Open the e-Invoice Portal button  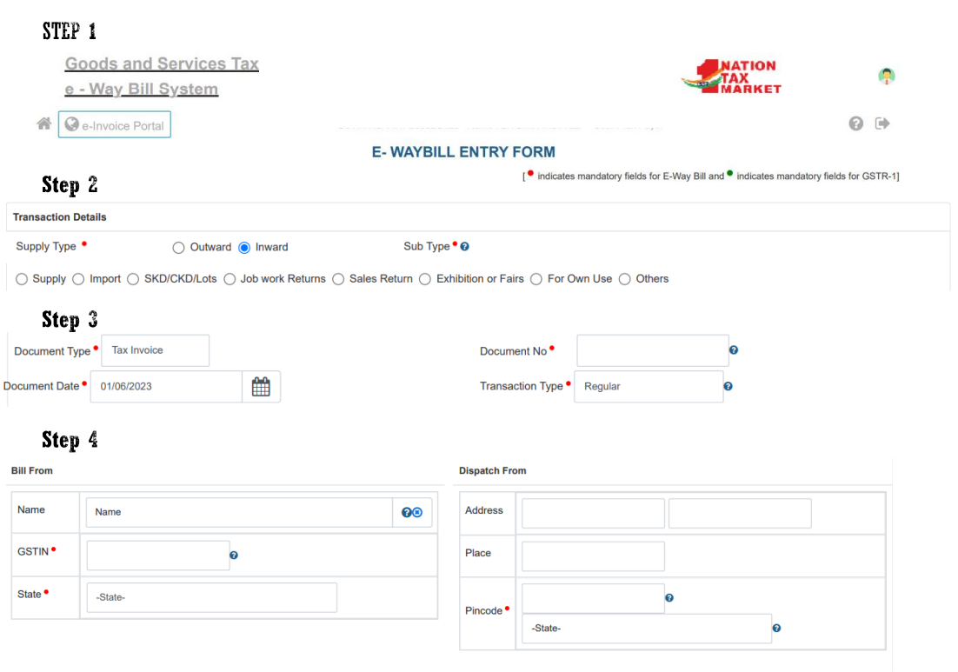pyautogui.click(x=115, y=125)
